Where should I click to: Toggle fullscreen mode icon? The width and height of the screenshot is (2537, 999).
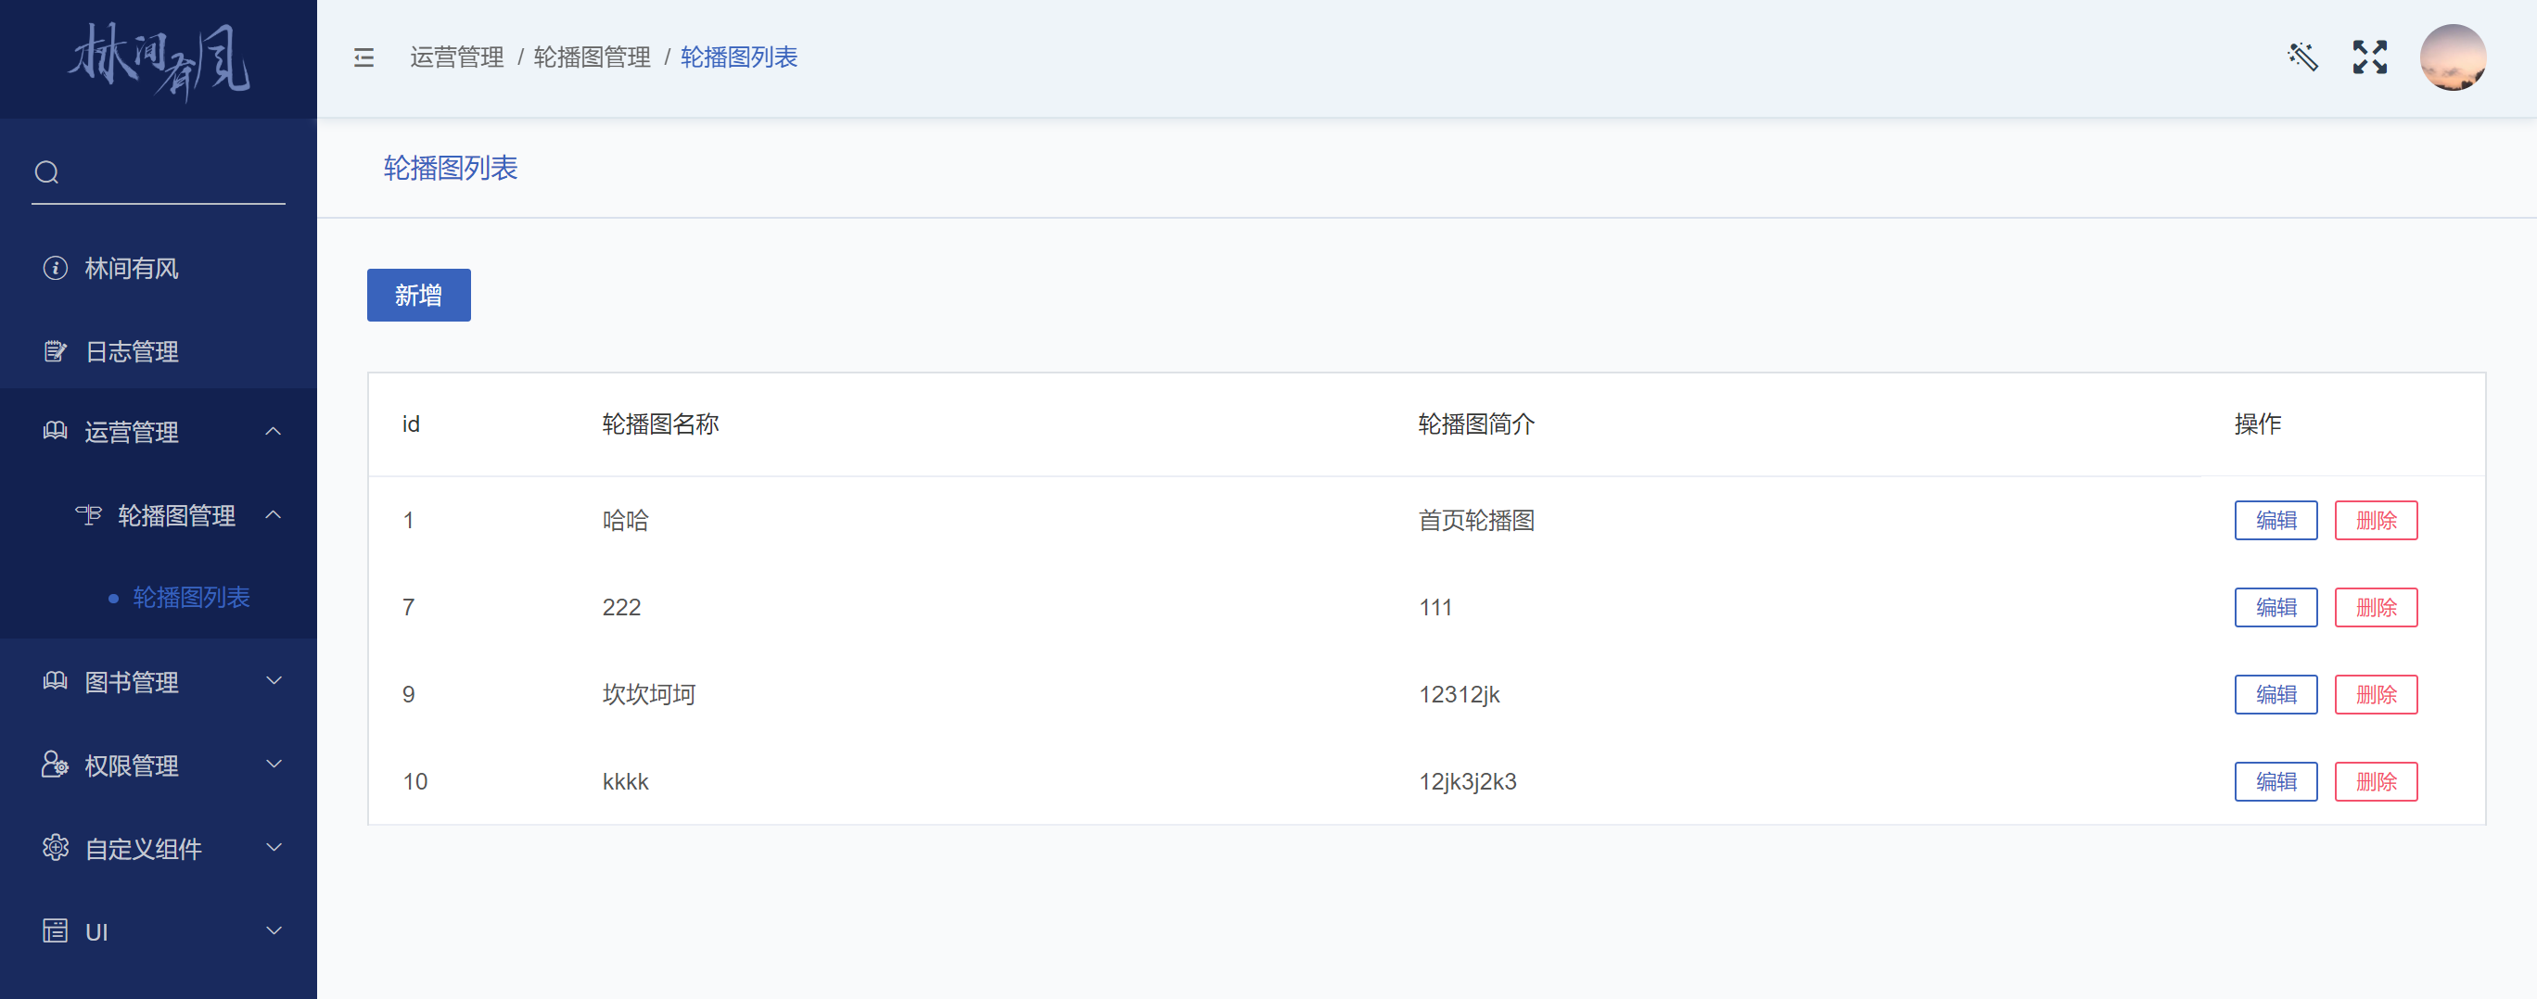coord(2369,57)
